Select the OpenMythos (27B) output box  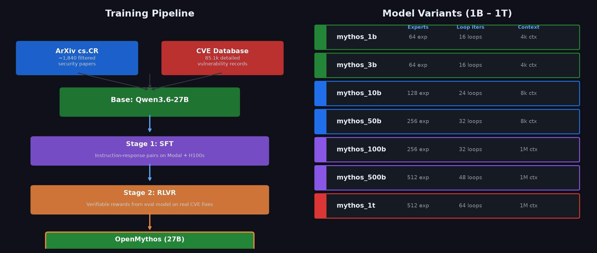tap(150, 240)
